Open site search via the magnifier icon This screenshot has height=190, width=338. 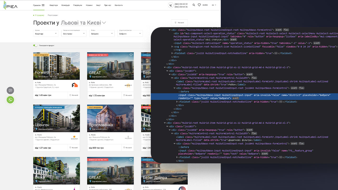194,5
